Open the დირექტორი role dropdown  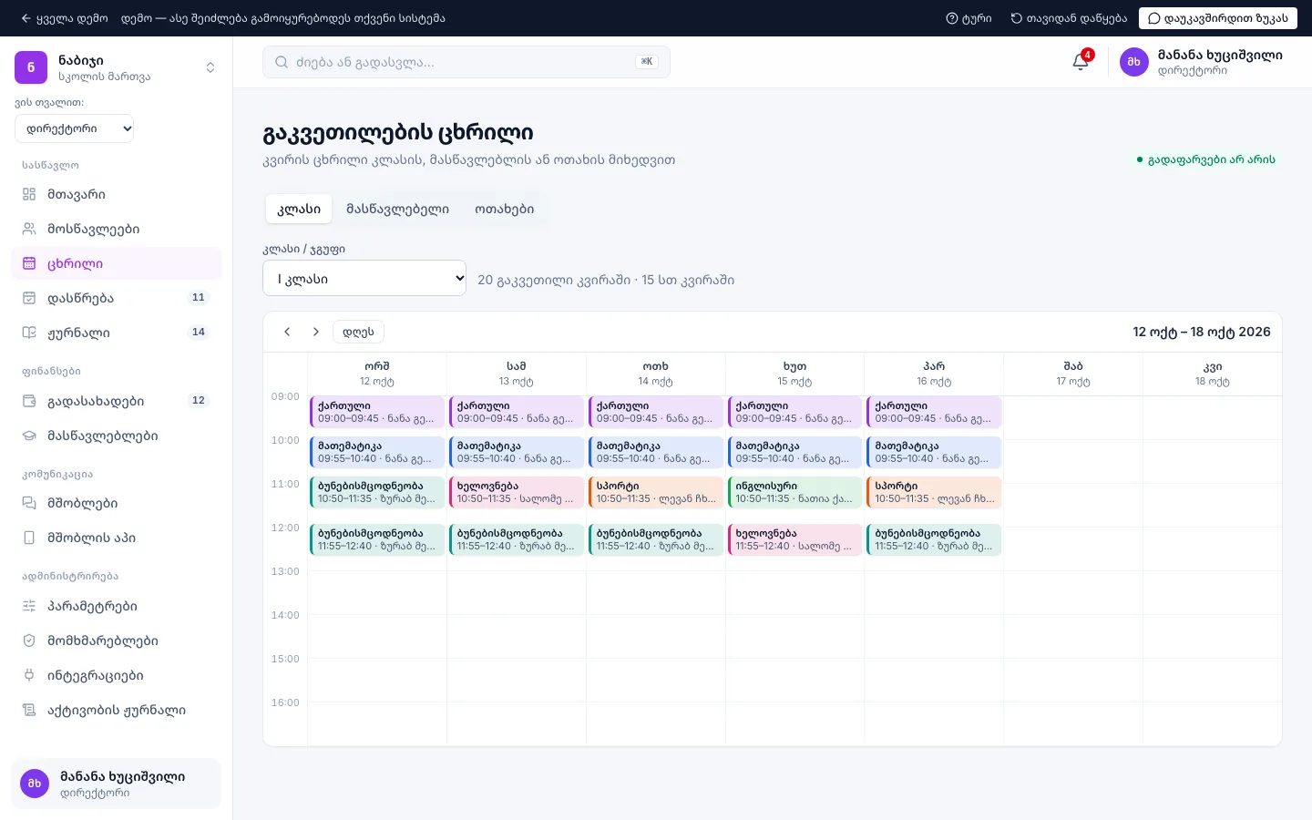coord(75,128)
